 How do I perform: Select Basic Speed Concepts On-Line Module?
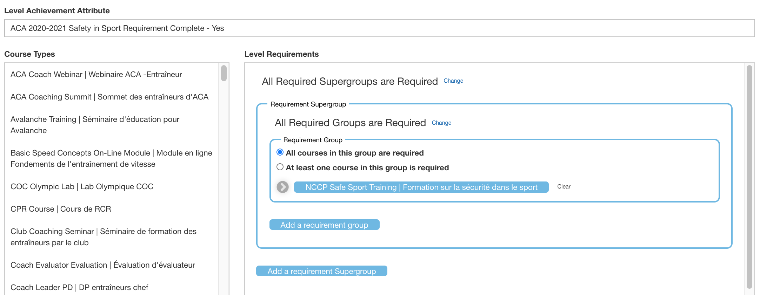pyautogui.click(x=111, y=158)
